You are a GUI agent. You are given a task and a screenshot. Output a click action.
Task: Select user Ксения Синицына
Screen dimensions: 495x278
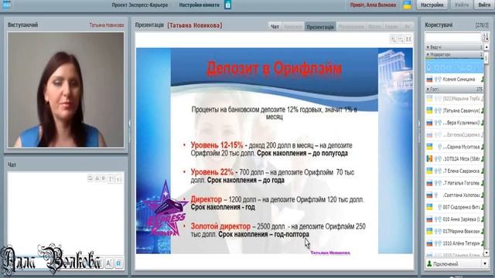(x=459, y=79)
